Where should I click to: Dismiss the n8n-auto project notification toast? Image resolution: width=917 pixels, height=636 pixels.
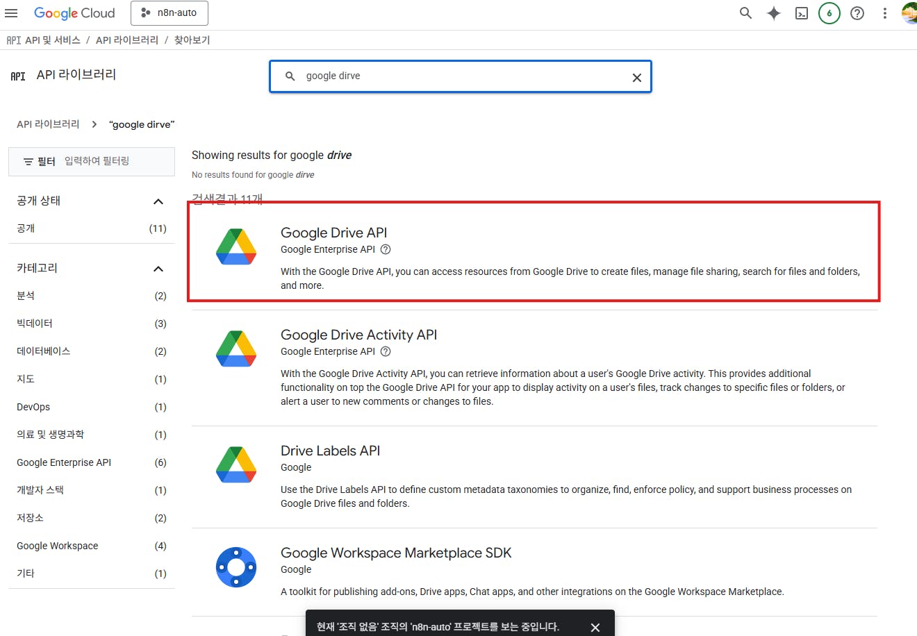click(x=595, y=627)
